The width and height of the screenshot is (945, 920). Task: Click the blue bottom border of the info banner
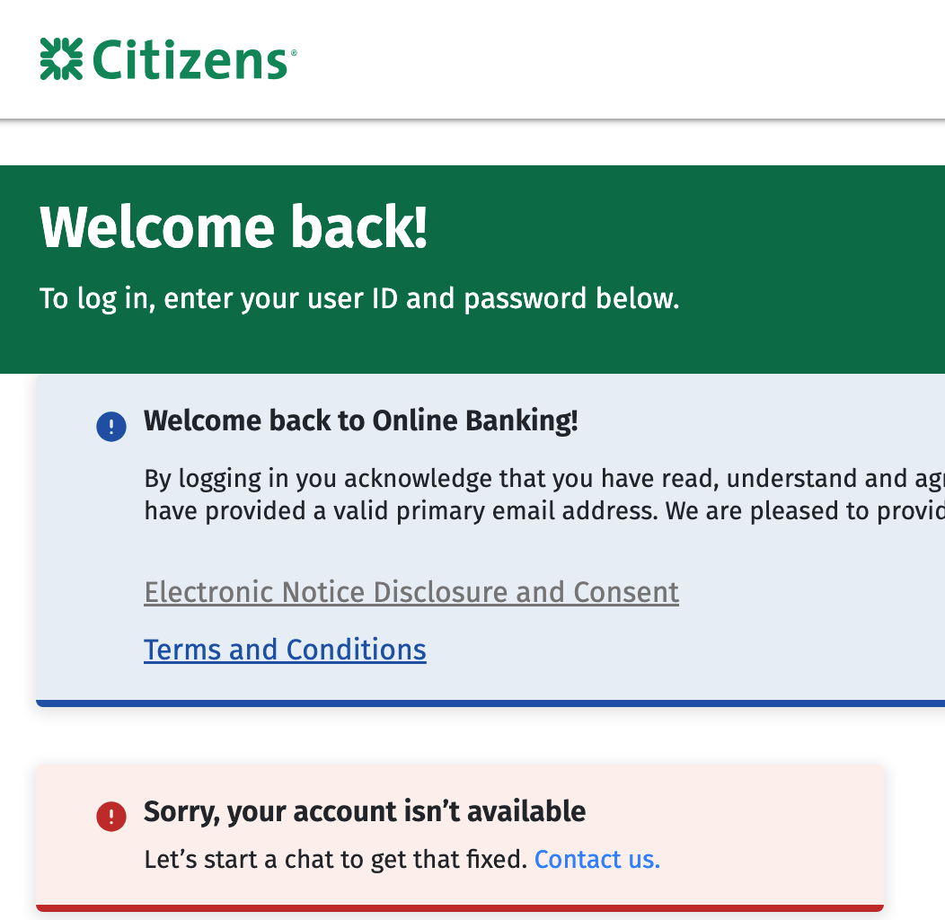pos(485,703)
